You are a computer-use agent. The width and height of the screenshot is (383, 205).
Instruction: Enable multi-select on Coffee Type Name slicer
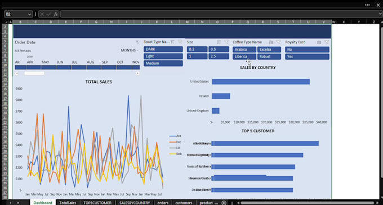pyautogui.click(x=271, y=42)
